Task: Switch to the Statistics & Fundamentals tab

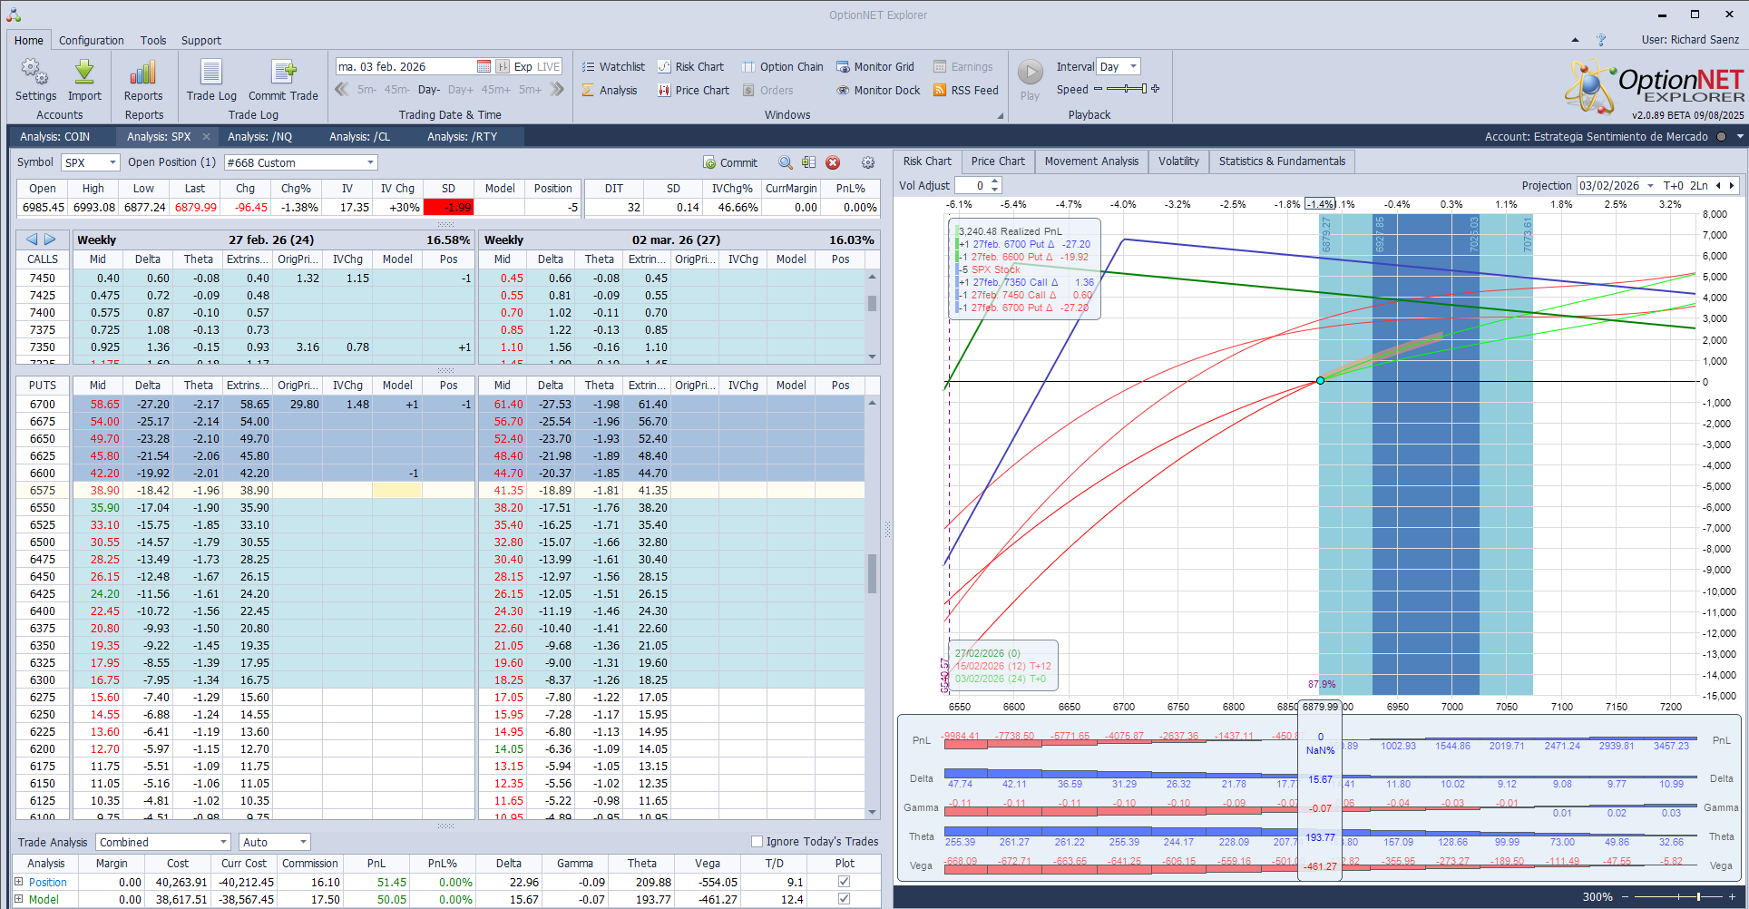Action: tap(1282, 161)
